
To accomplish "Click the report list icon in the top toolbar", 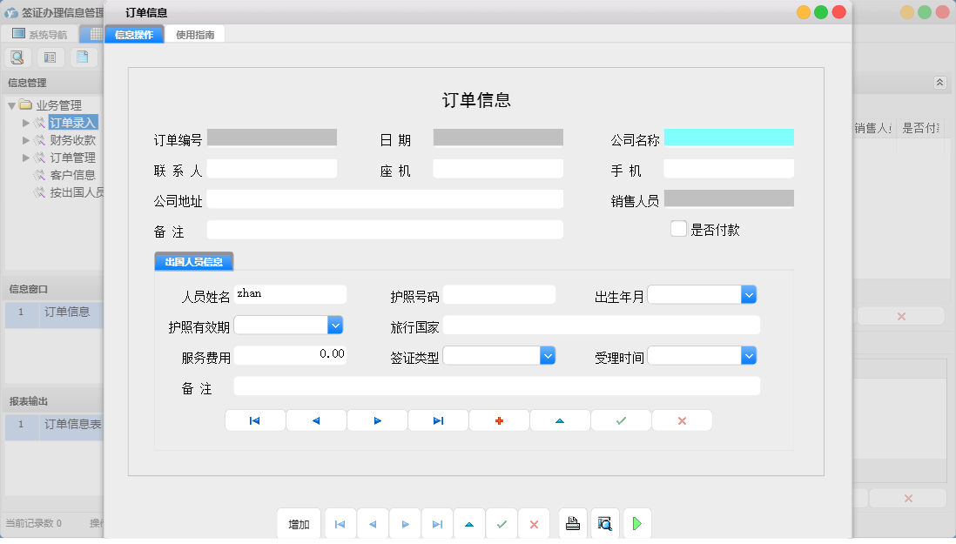I will [x=50, y=57].
